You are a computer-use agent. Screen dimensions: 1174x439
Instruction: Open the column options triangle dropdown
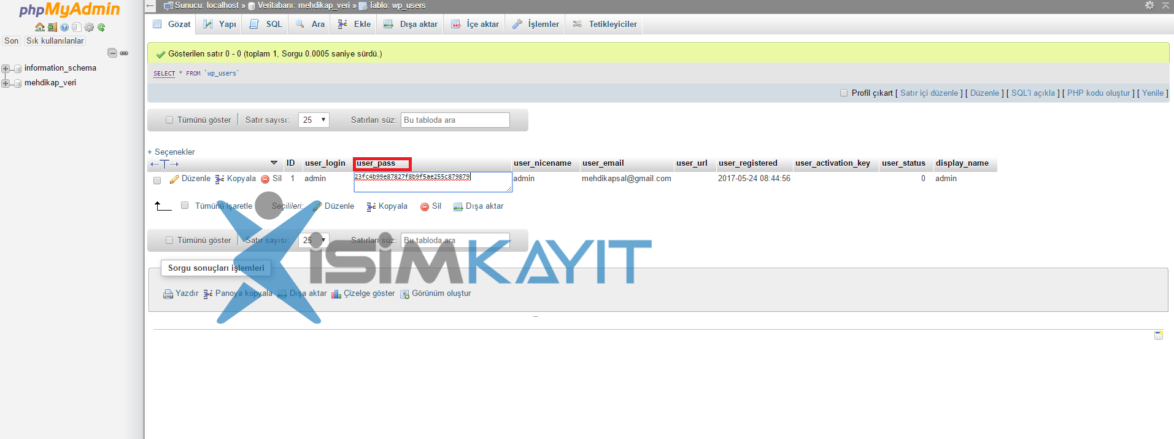pyautogui.click(x=274, y=163)
